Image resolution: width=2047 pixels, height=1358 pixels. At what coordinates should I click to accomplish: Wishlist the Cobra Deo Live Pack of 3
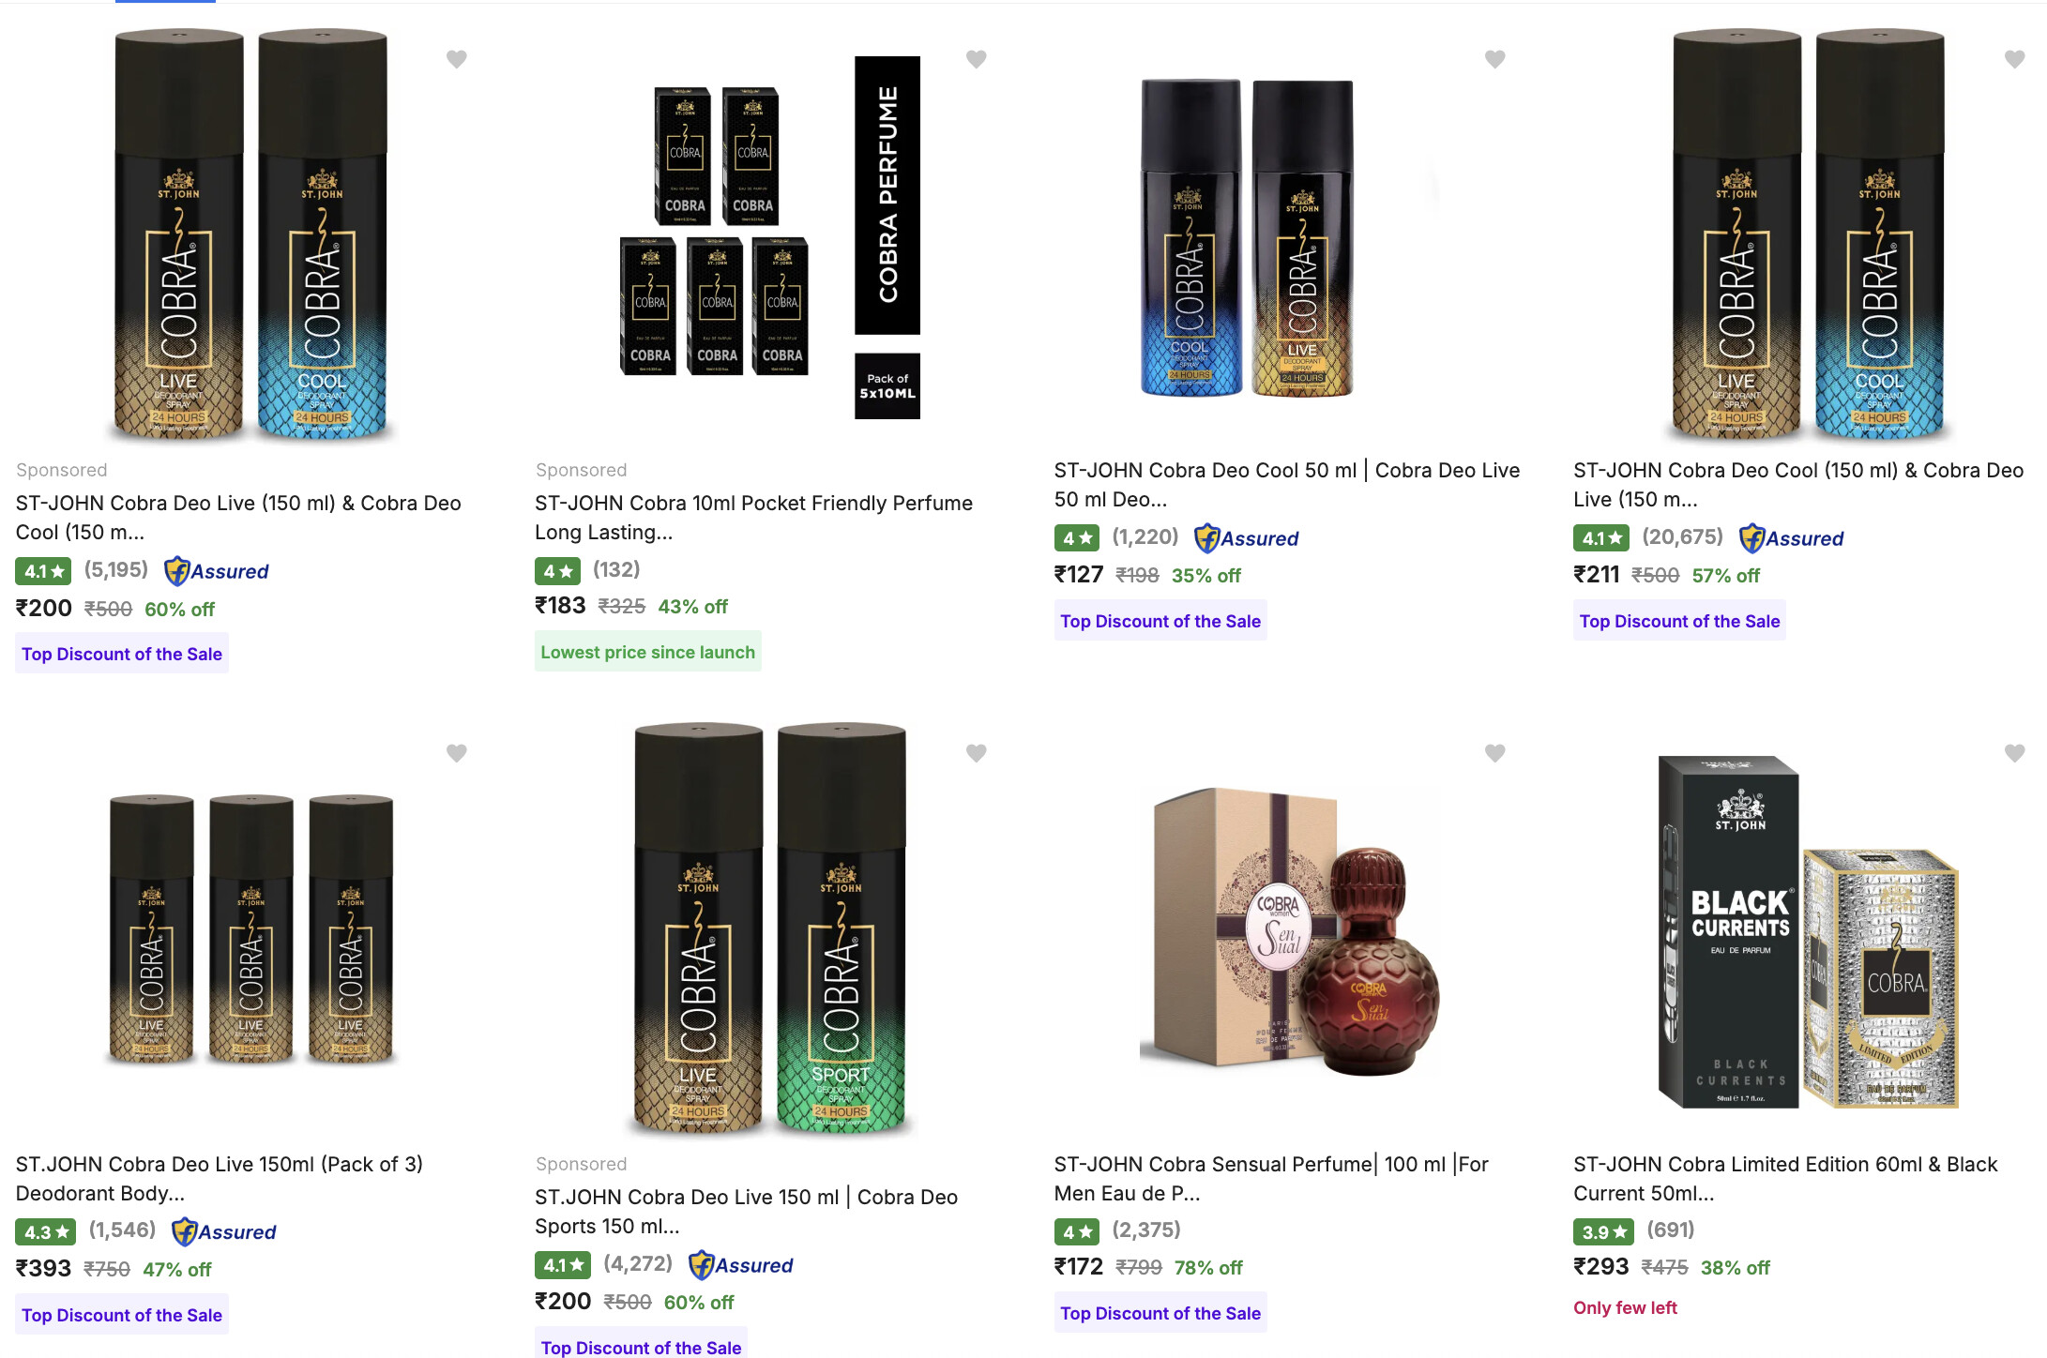pos(456,753)
